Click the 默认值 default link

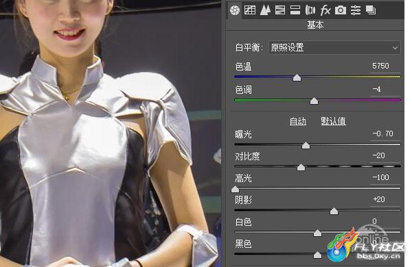pos(333,121)
